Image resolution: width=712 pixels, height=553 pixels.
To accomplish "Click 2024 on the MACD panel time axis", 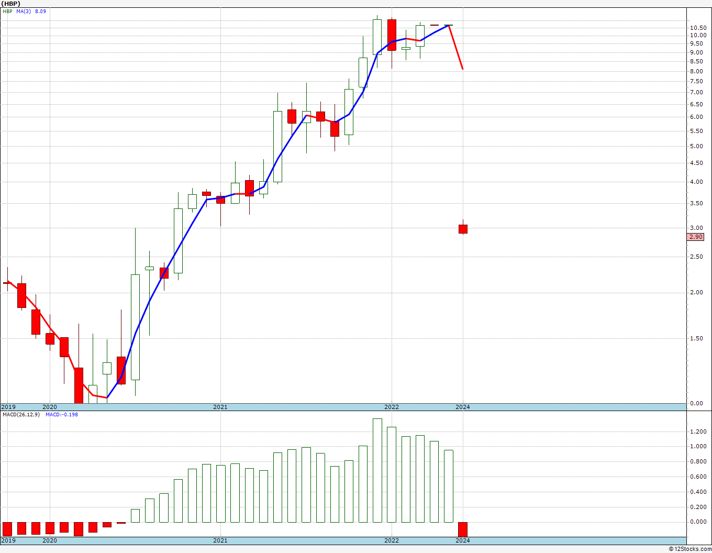I will (463, 540).
